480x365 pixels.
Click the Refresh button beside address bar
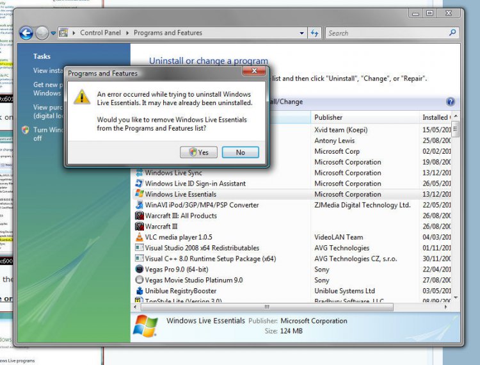click(x=314, y=33)
